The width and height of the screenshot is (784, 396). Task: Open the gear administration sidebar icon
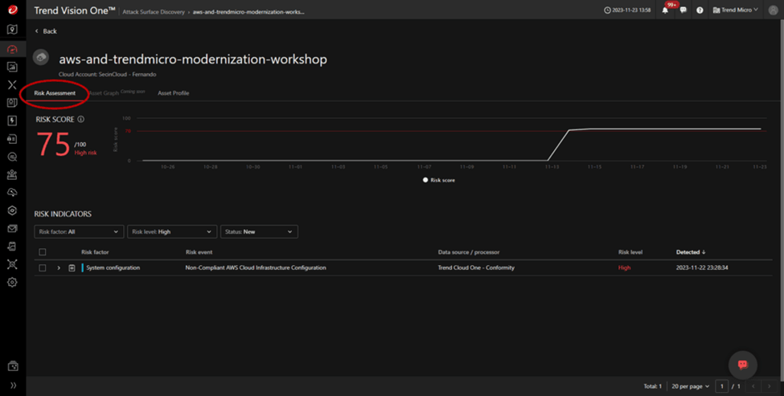13,282
